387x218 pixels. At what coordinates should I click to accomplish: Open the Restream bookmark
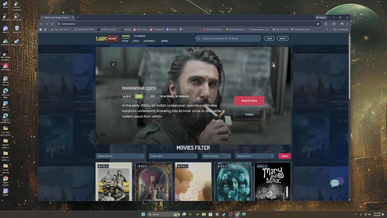(171, 29)
